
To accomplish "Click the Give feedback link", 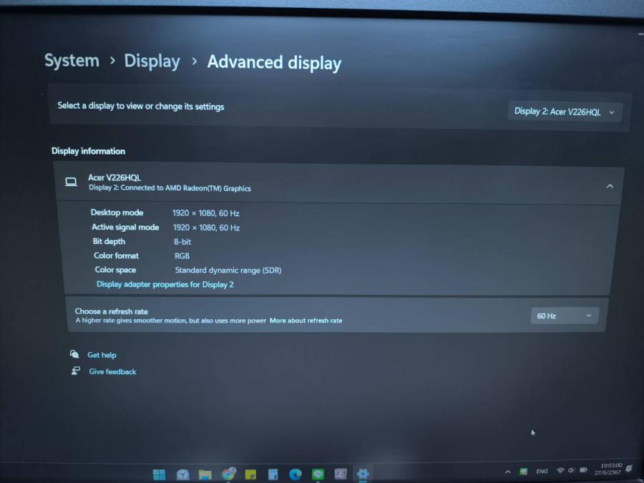I will [112, 371].
